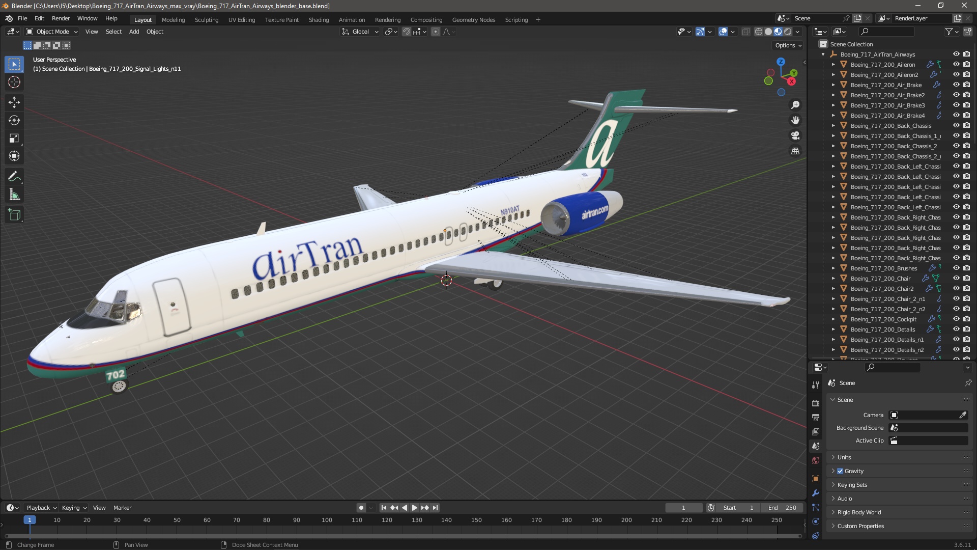Screen dimensions: 977x550
Task: Open the Particles properties tab
Action: 816,507
